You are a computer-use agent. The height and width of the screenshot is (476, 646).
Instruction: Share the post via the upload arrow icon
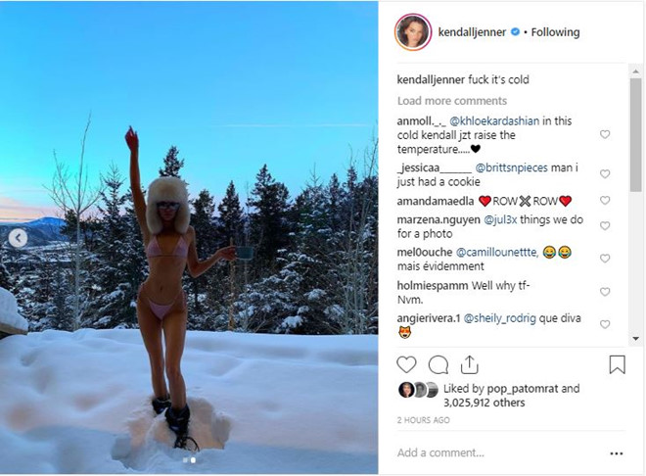pos(469,364)
